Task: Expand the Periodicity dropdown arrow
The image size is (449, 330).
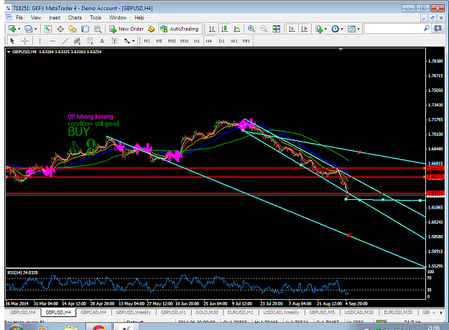Action: 342,29
